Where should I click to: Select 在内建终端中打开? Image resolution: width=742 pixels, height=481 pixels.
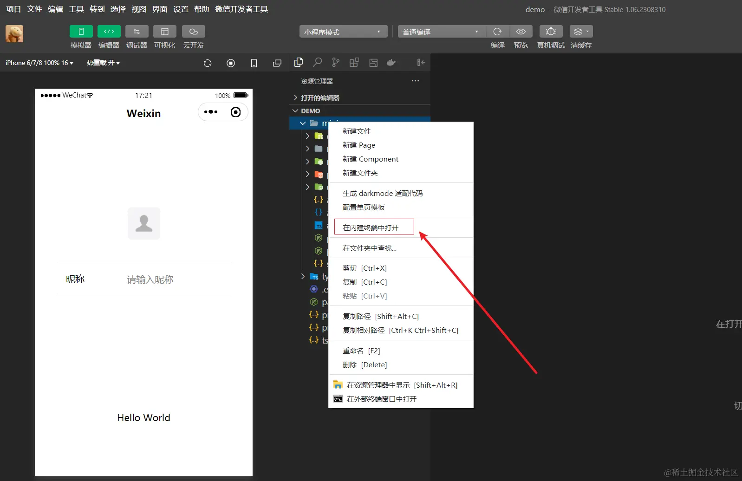pos(401,227)
